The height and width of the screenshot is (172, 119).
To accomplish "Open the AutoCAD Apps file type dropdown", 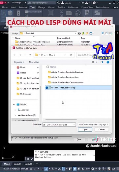I will (107, 125).
